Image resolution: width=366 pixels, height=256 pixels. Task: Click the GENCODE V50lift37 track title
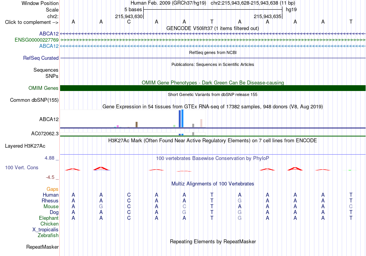(212, 28)
